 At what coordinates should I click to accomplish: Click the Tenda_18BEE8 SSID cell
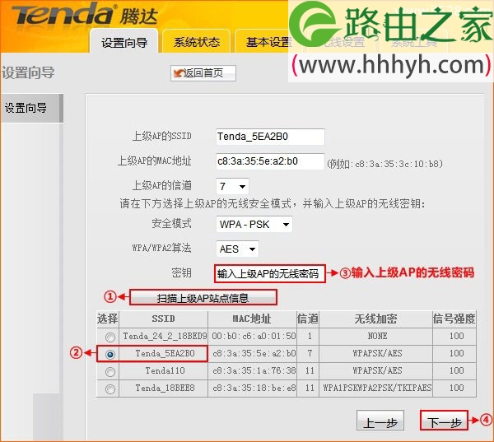coord(165,388)
